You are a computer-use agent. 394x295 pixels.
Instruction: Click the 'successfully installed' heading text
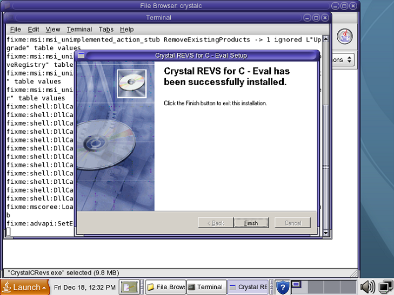pos(226,77)
